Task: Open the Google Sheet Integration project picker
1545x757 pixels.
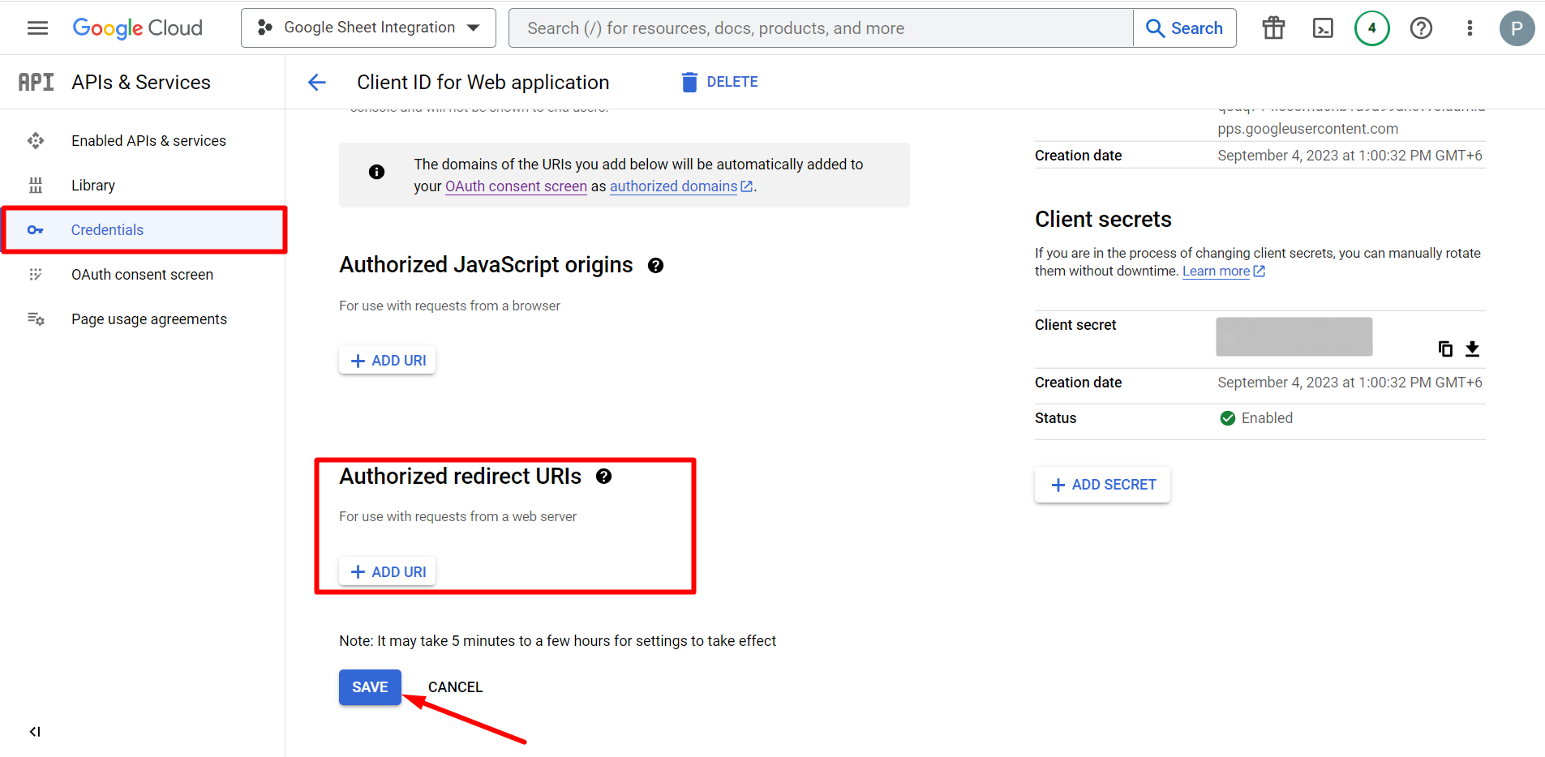Action: coord(368,28)
